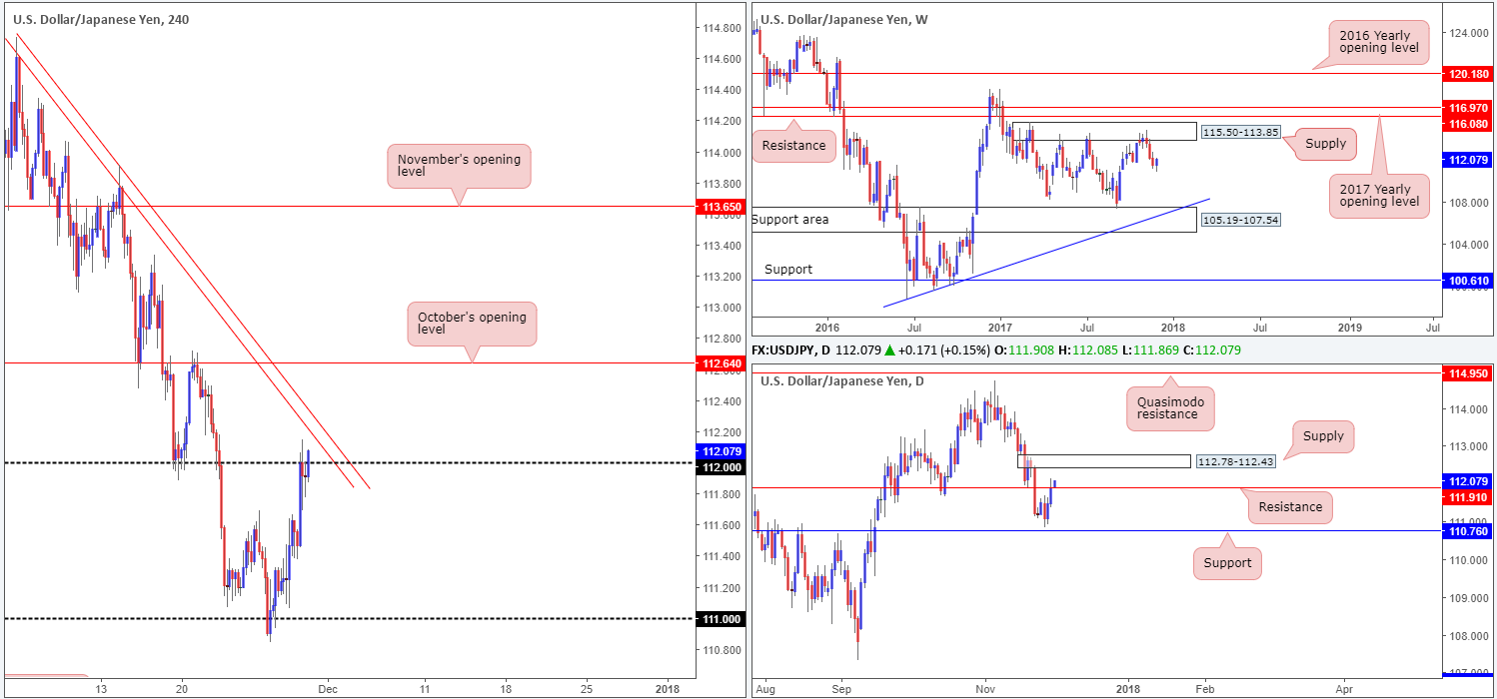Select the 120.180 price label
This screenshot has height=699, width=1497.
(x=1469, y=74)
